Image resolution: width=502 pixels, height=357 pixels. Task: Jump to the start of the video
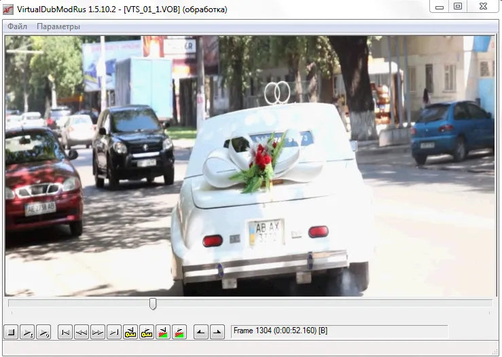(x=65, y=333)
